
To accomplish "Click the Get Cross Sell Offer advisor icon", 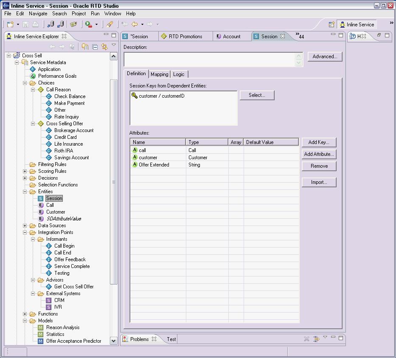I will point(49,287).
